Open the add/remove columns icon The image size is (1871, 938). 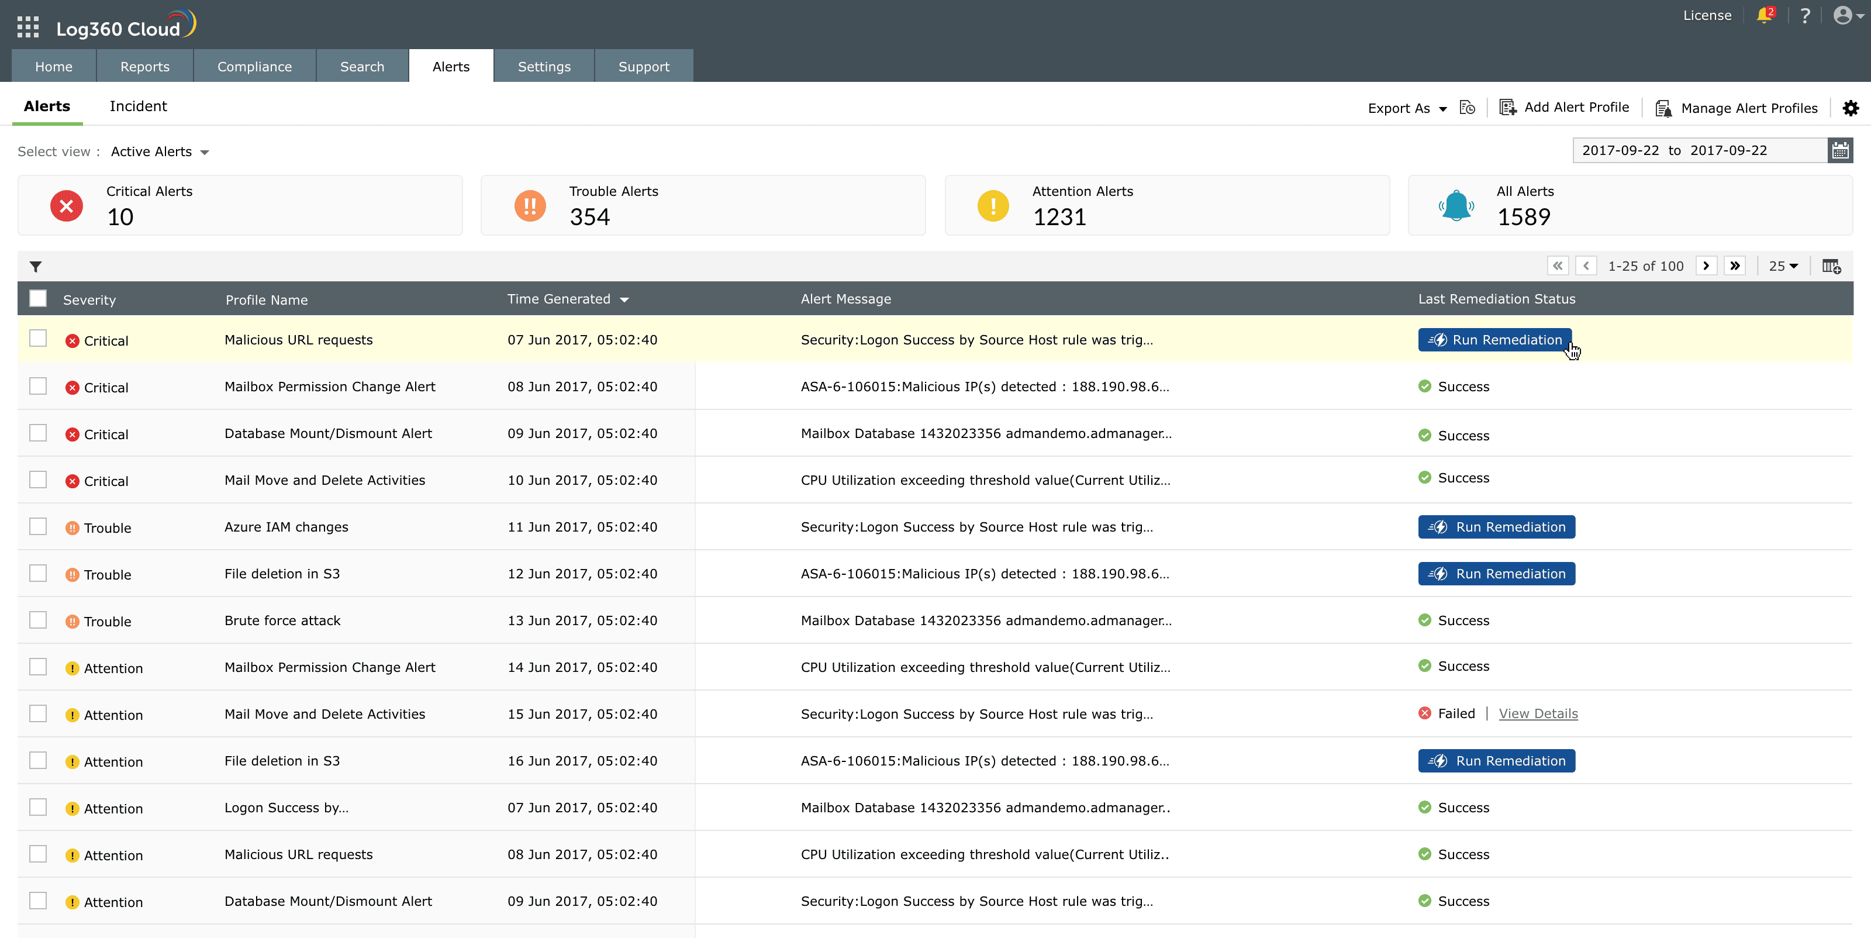pos(1831,266)
